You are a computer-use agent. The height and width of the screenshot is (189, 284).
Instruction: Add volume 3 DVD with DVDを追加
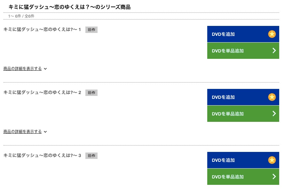pyautogui.click(x=243, y=160)
